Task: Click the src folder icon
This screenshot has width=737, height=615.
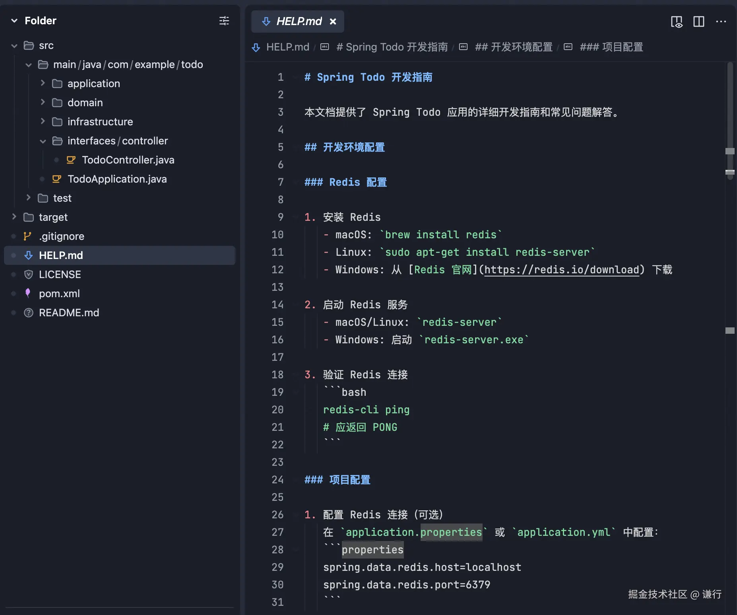Action: tap(29, 45)
